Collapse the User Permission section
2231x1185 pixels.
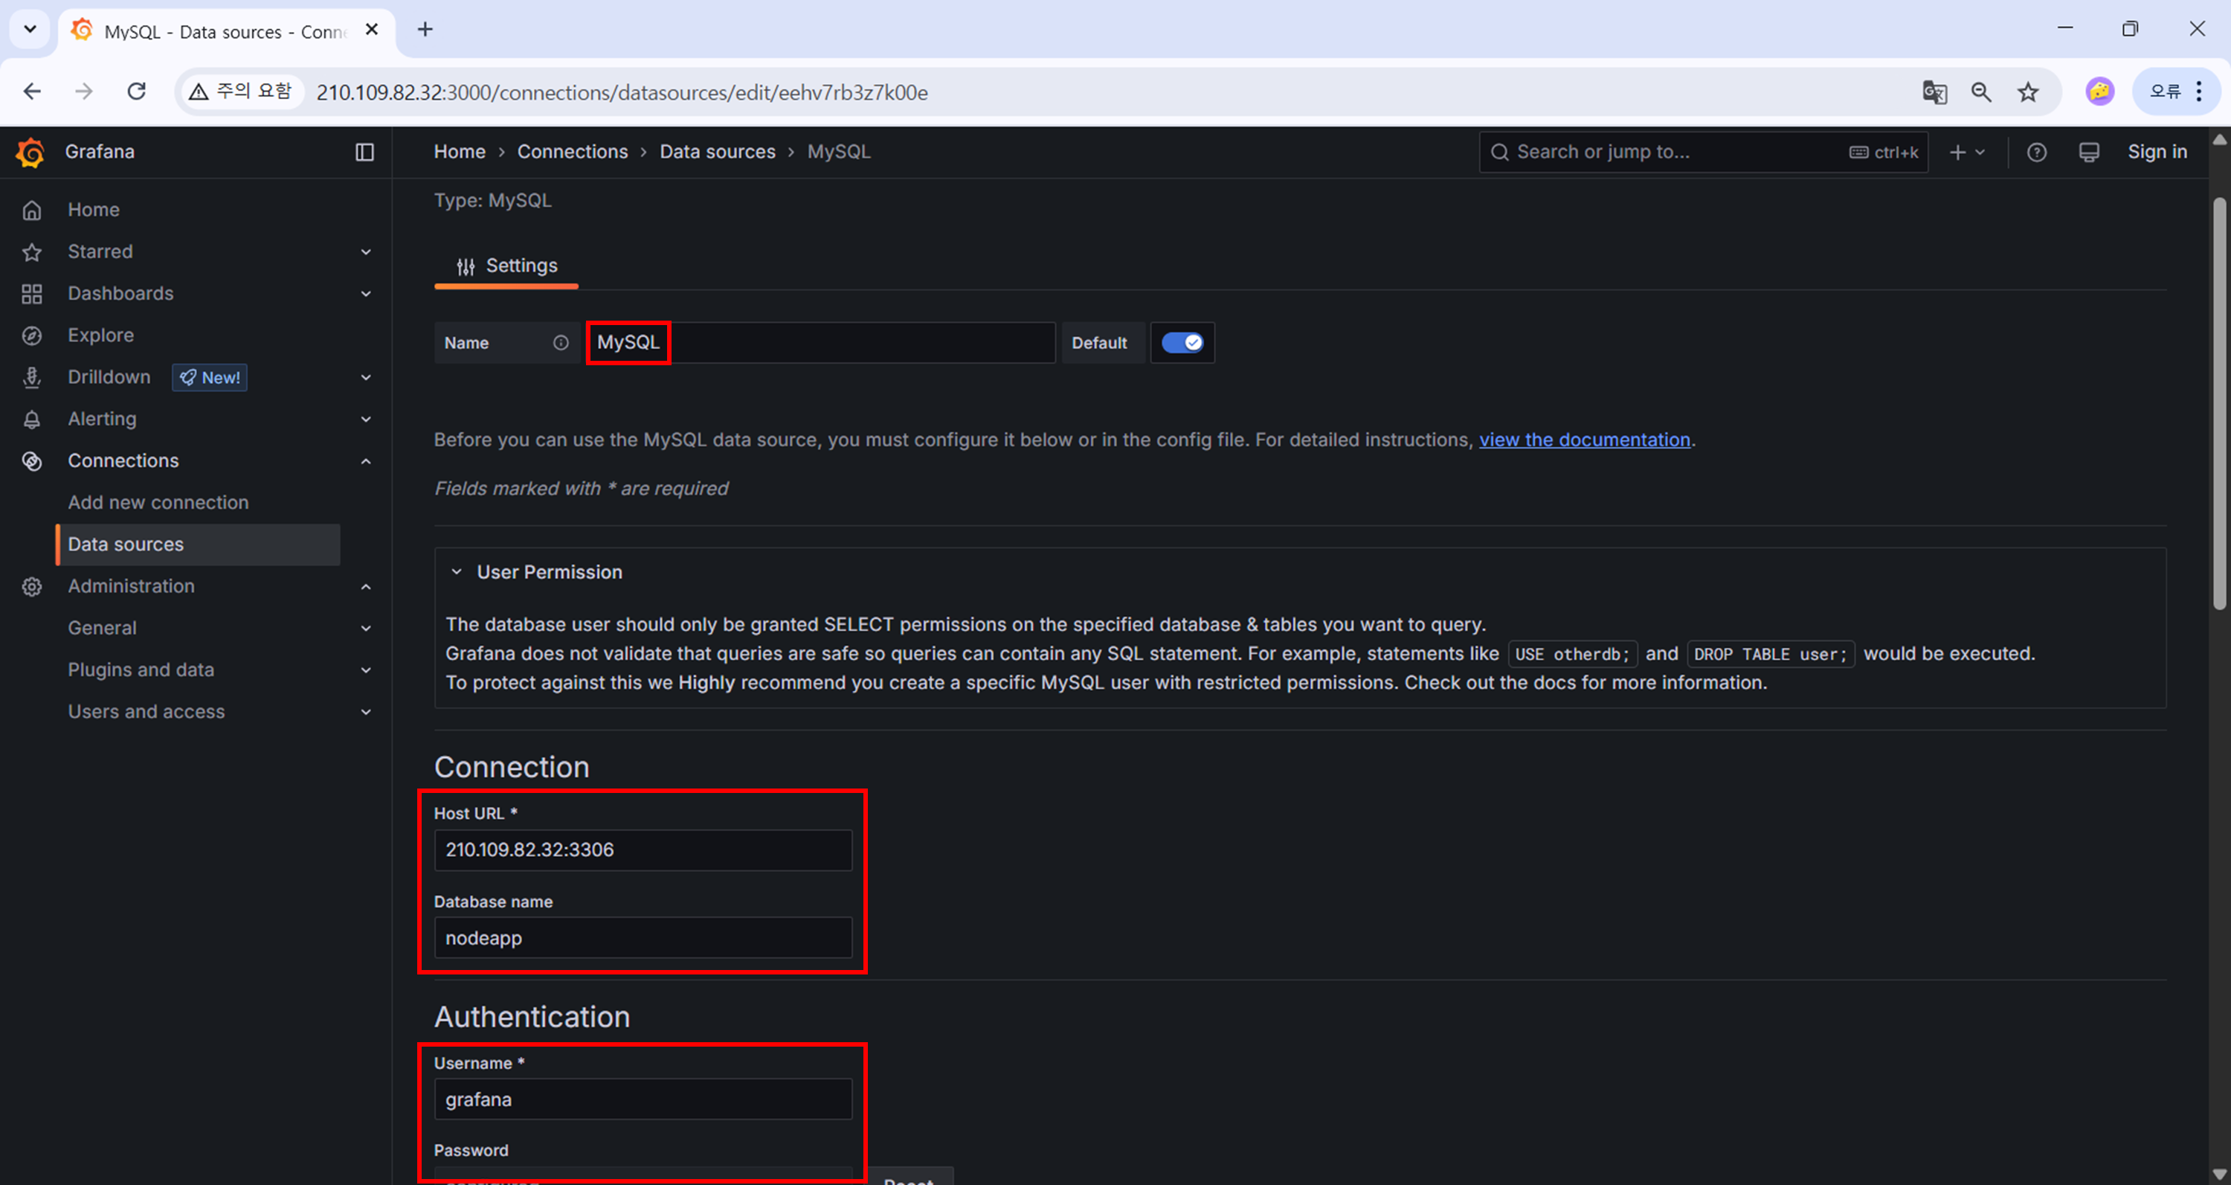[x=457, y=573]
